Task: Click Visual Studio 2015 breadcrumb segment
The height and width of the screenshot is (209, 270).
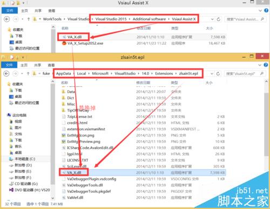Action: click(111, 19)
